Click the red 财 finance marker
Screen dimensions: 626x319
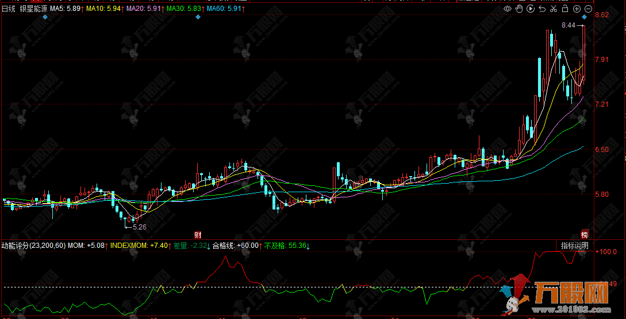pos(198,234)
